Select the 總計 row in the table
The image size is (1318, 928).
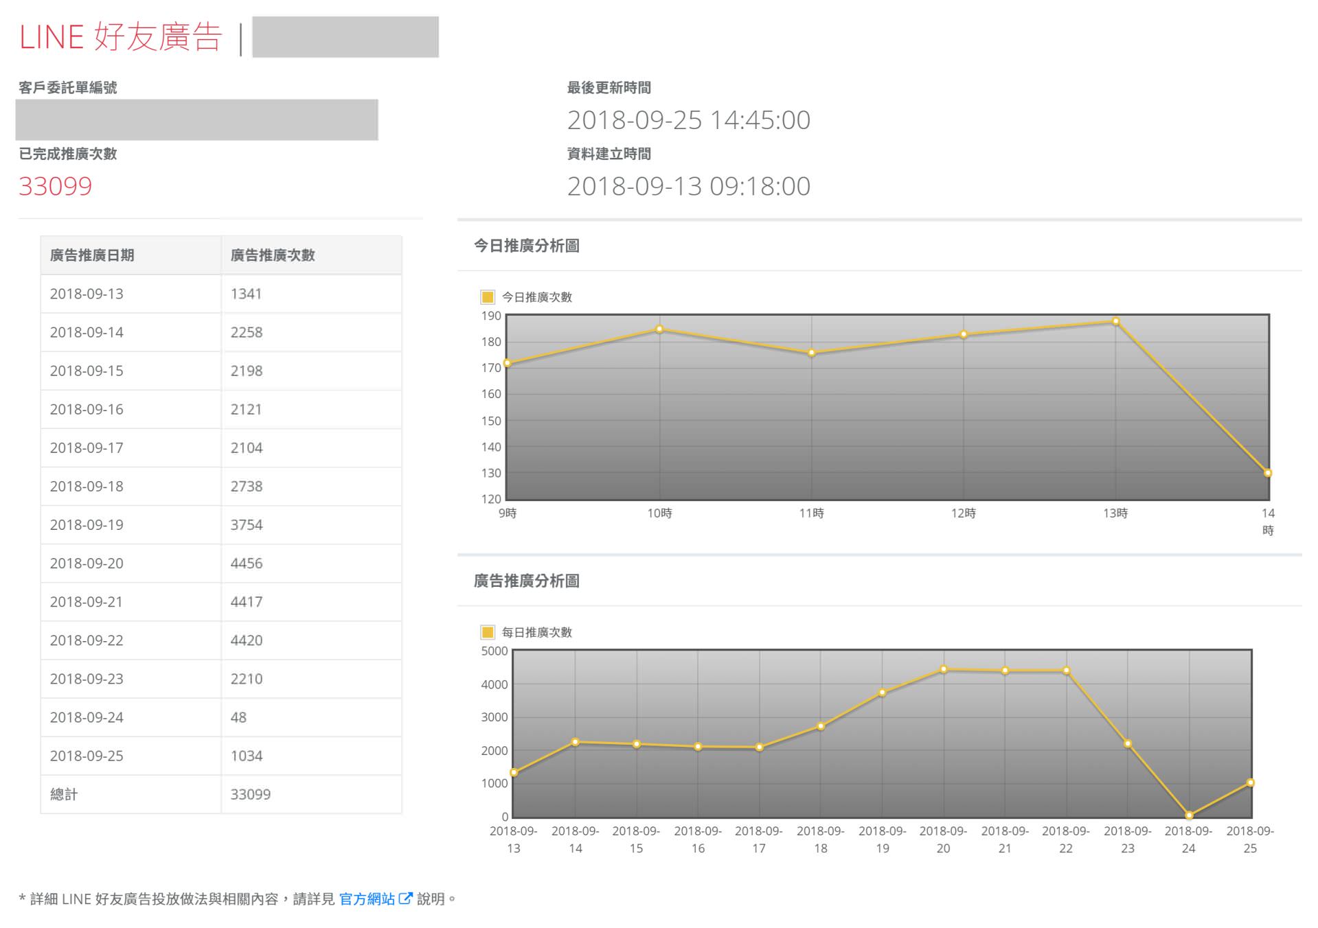pos(65,794)
